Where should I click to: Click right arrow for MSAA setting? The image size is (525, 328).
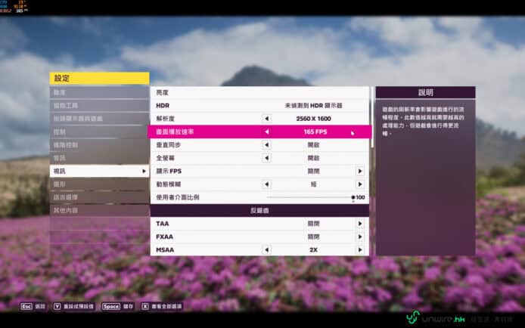pos(360,249)
